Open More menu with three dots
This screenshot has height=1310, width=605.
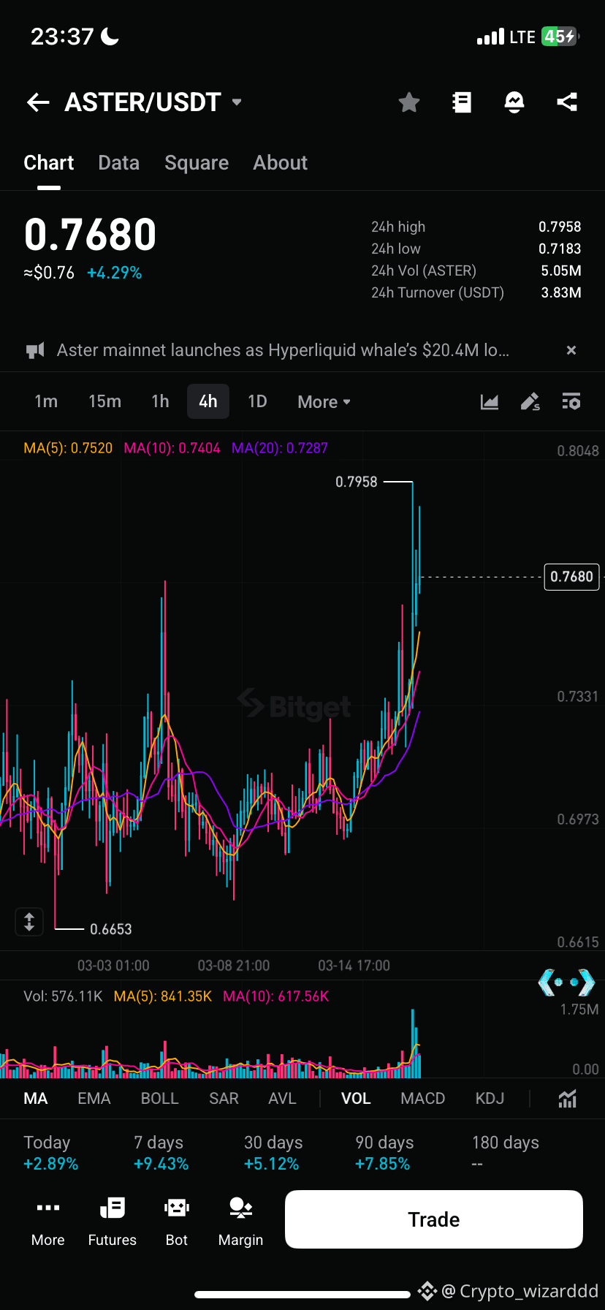coord(48,1221)
